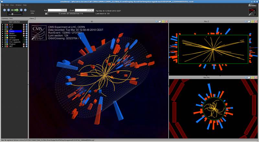Expand the Jets collection row
Screen dimensions: 259x142
[3, 29]
